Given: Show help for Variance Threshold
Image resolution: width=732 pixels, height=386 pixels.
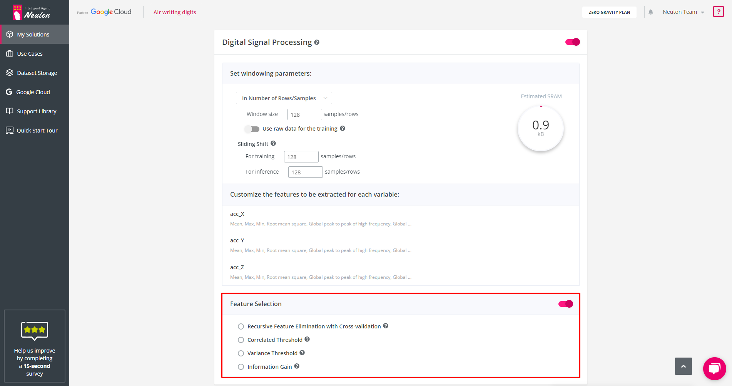Looking at the screenshot, I should pyautogui.click(x=302, y=353).
